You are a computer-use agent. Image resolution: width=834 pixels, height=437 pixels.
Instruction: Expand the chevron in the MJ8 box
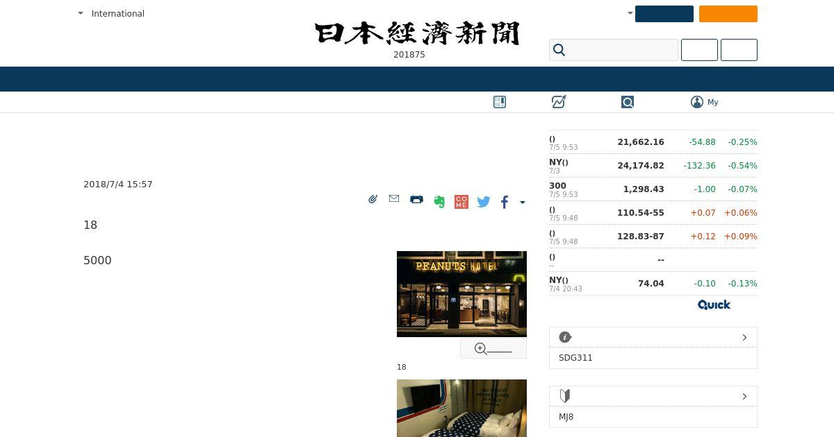click(x=744, y=396)
